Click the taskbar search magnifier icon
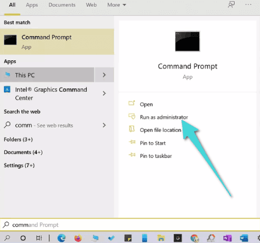This screenshot has width=260, height=243. point(7,238)
